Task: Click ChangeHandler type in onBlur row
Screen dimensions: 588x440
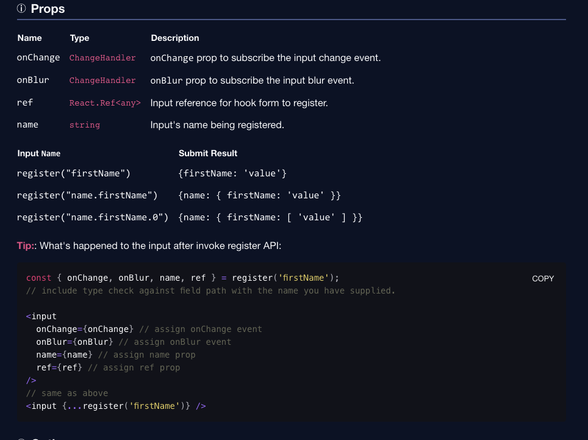Action: (x=102, y=81)
